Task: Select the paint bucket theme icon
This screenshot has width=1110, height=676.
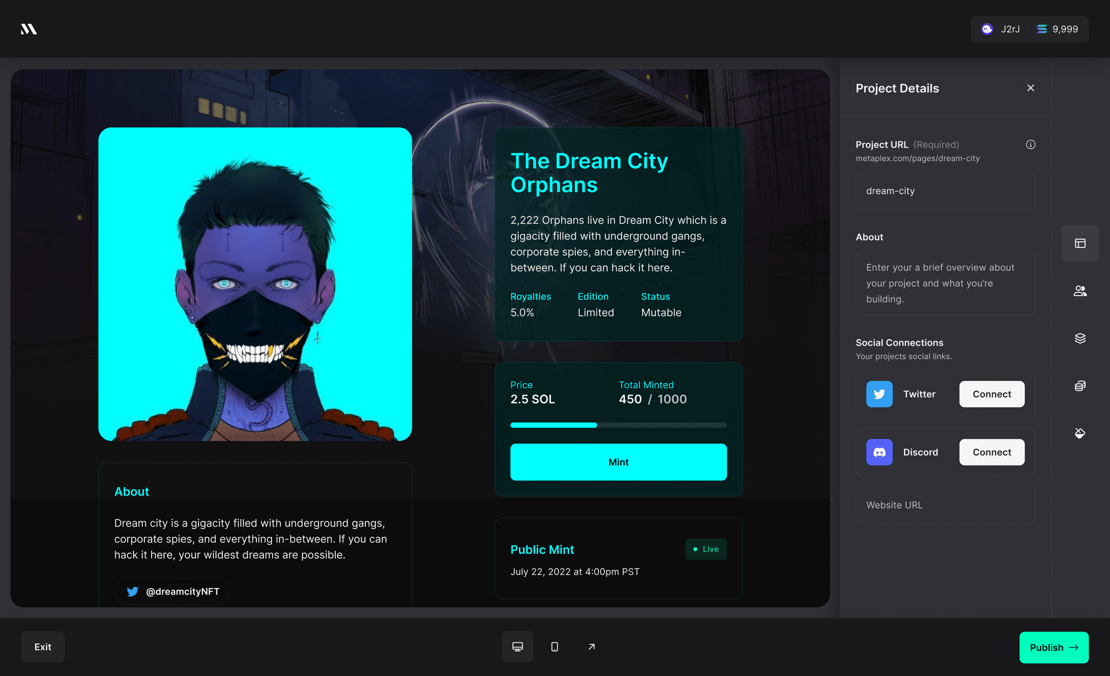Action: point(1080,433)
